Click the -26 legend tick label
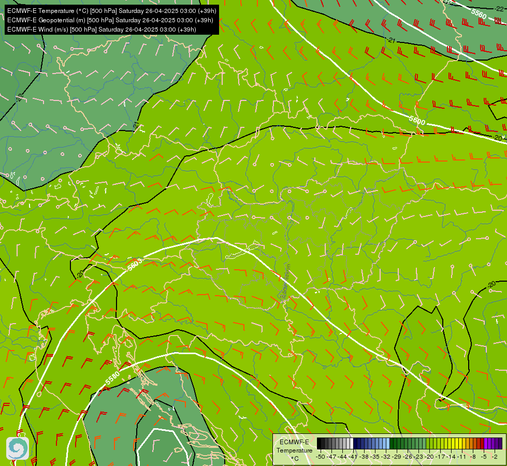 [408, 457]
